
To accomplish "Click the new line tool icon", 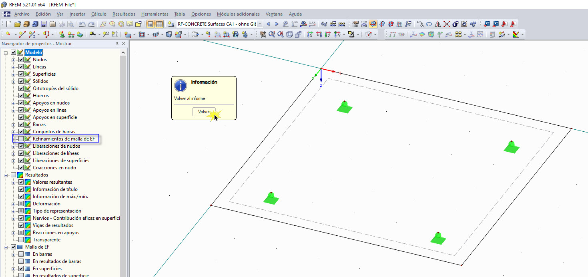I will point(22,34).
